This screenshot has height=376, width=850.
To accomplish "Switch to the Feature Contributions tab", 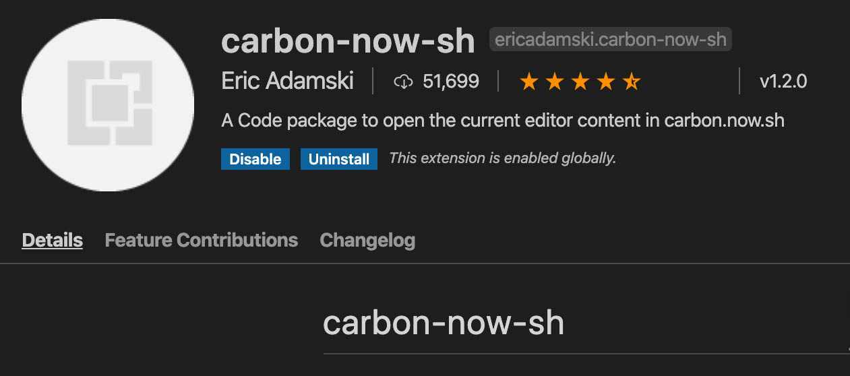I will pyautogui.click(x=202, y=240).
